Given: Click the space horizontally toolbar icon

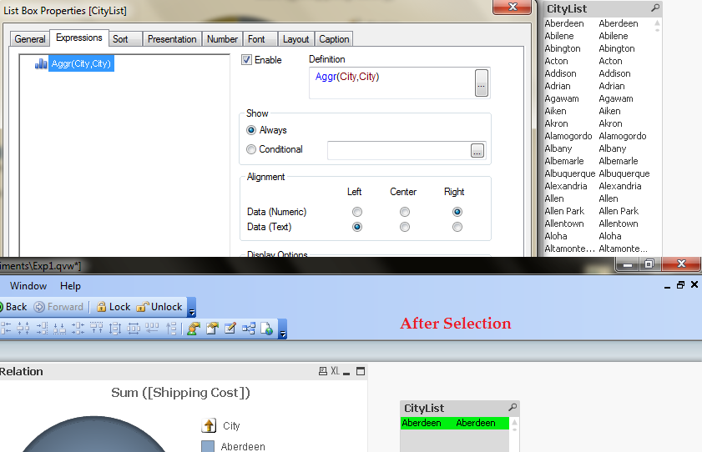Looking at the screenshot, I should [134, 329].
